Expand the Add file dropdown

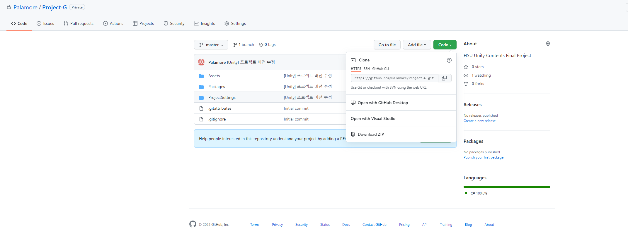pyautogui.click(x=417, y=45)
